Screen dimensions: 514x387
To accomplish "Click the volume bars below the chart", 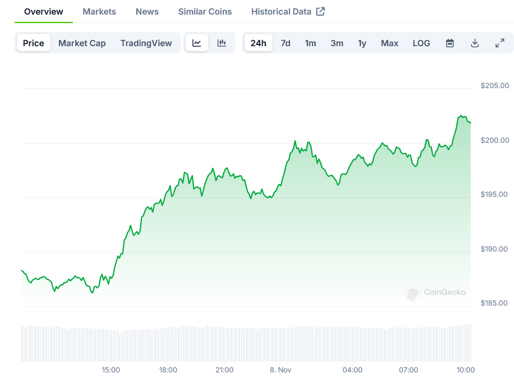I will [243, 344].
